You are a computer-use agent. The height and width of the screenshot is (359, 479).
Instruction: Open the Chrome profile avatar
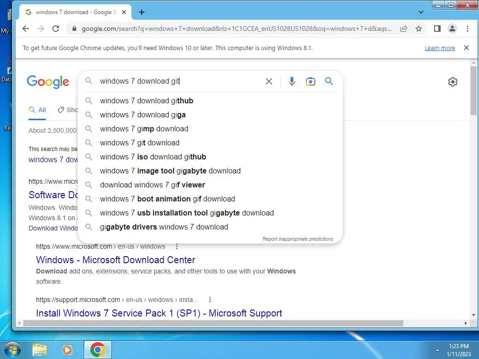452,29
